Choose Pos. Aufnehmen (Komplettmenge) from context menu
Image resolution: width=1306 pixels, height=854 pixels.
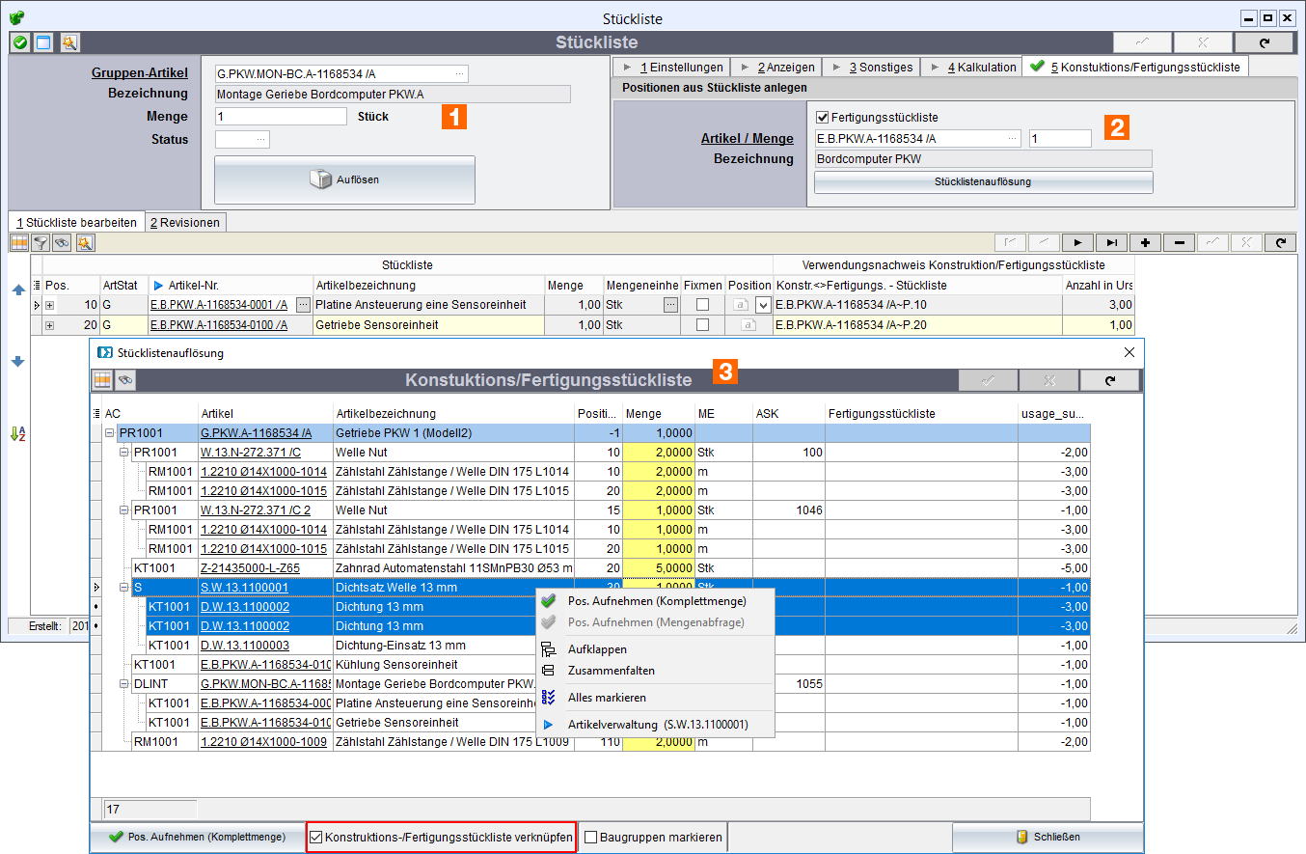coord(656,601)
